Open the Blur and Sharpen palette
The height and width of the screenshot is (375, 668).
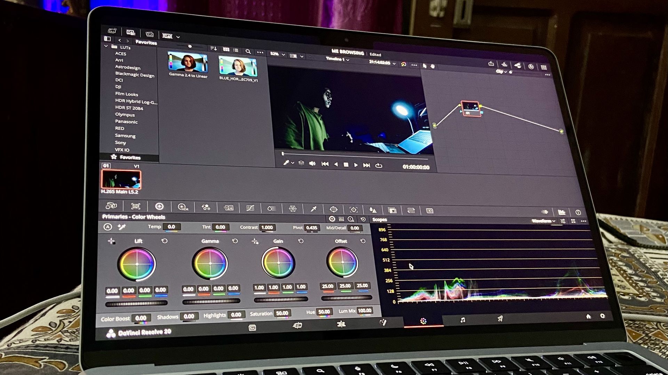(373, 210)
